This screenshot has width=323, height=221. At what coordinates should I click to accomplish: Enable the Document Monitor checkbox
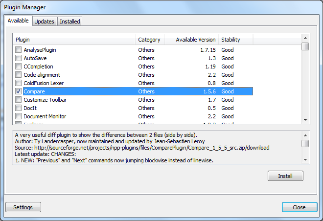point(18,116)
